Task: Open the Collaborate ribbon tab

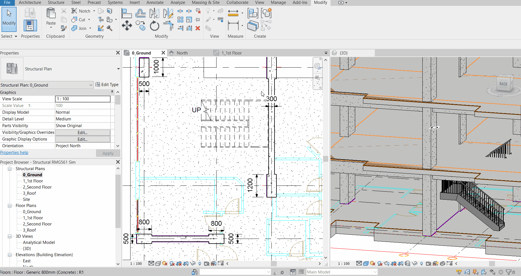Action: point(237,3)
